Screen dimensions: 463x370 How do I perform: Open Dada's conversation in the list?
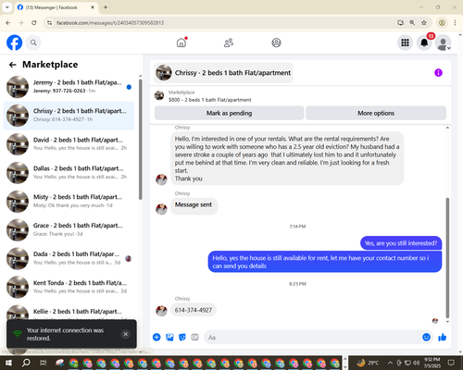coord(69,258)
